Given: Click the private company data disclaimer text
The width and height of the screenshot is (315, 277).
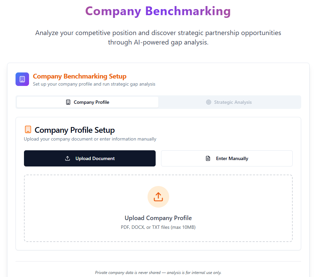Looking at the screenshot, I should (158, 273).
